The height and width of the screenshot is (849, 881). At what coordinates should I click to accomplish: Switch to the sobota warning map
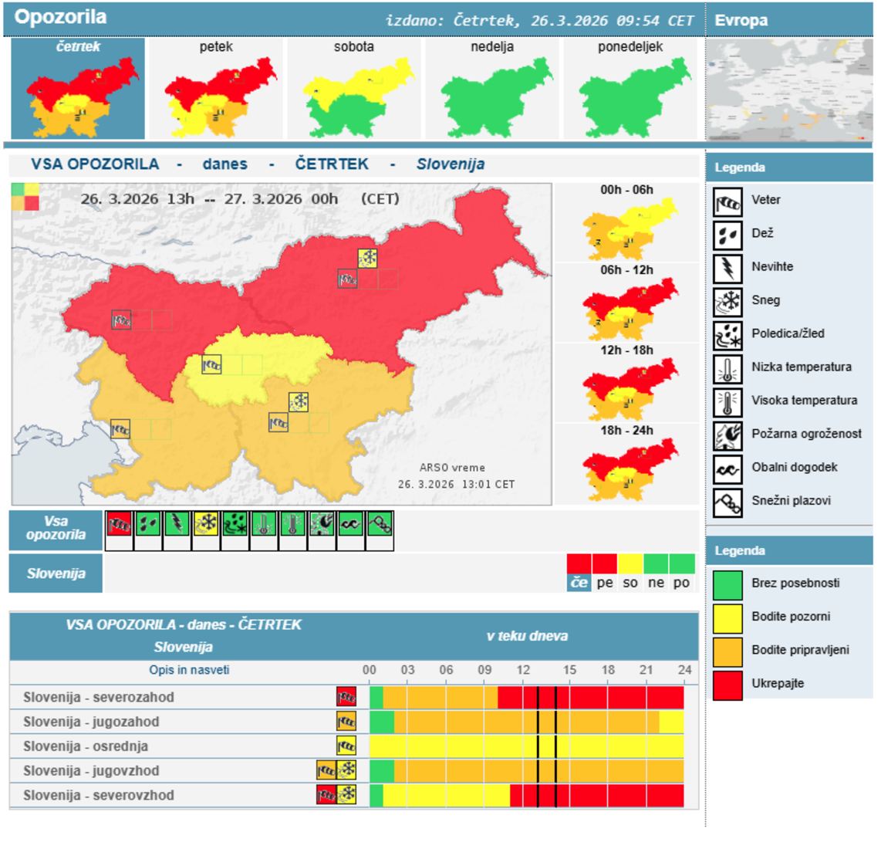354,88
